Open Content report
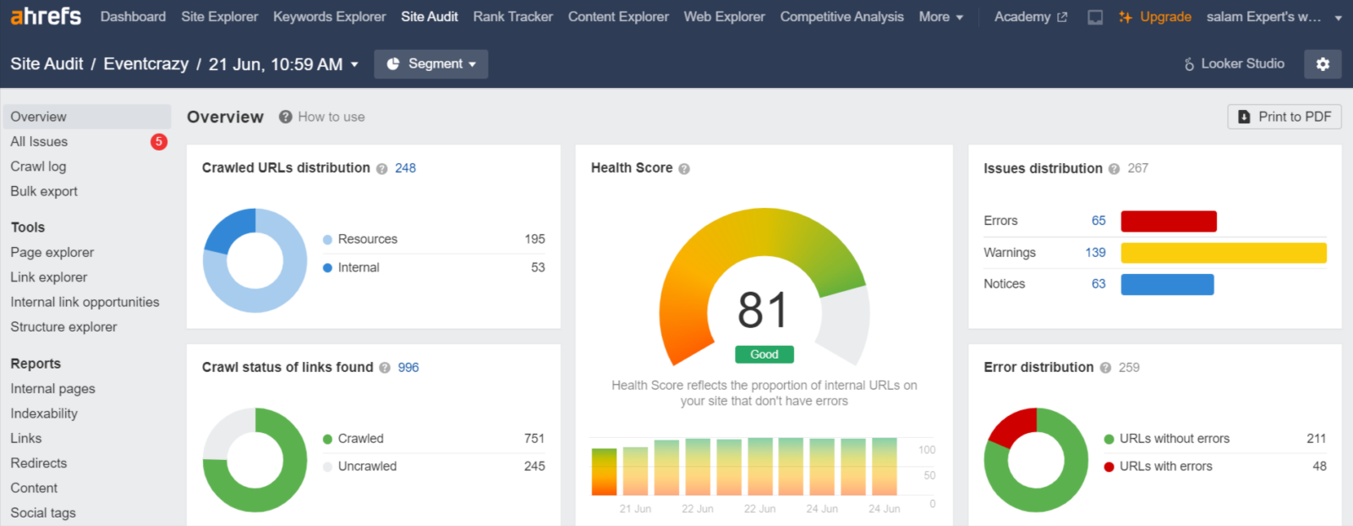This screenshot has height=526, width=1353. (x=34, y=488)
